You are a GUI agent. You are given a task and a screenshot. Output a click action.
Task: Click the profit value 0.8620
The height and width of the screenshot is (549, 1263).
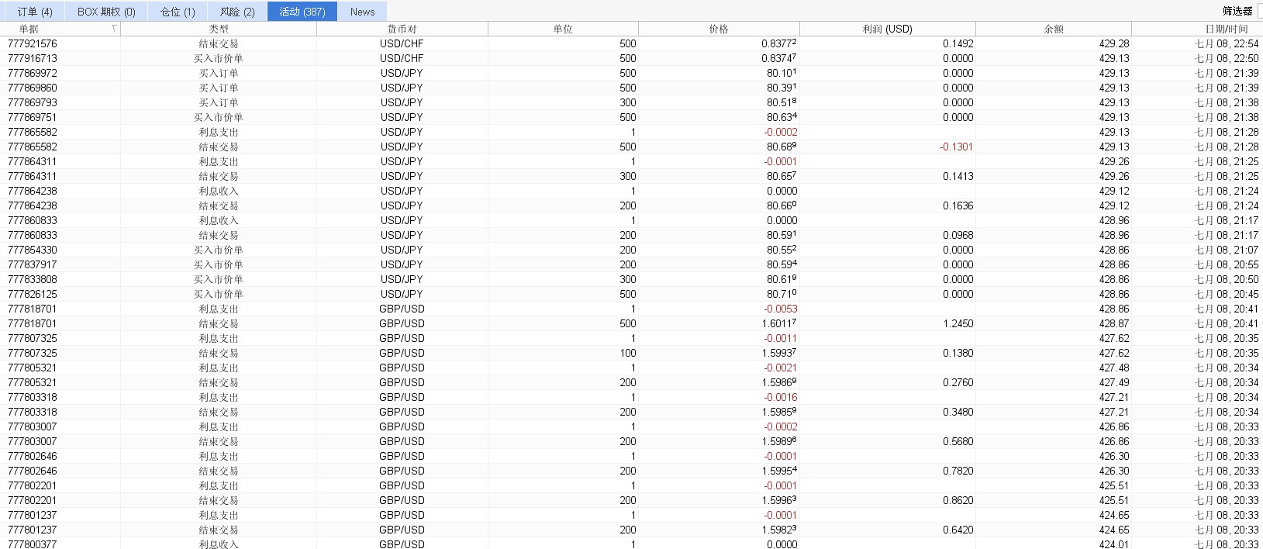click(x=958, y=501)
